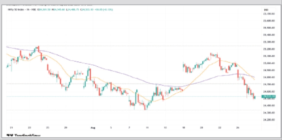The height and width of the screenshot is (140, 282).
Task: Click the High value in the legend
Action: 62,10
